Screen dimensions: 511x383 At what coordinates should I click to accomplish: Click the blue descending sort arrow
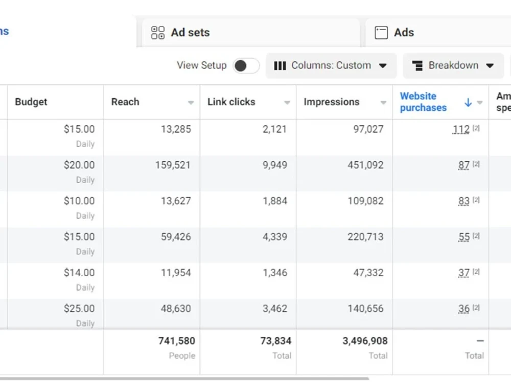pyautogui.click(x=468, y=103)
